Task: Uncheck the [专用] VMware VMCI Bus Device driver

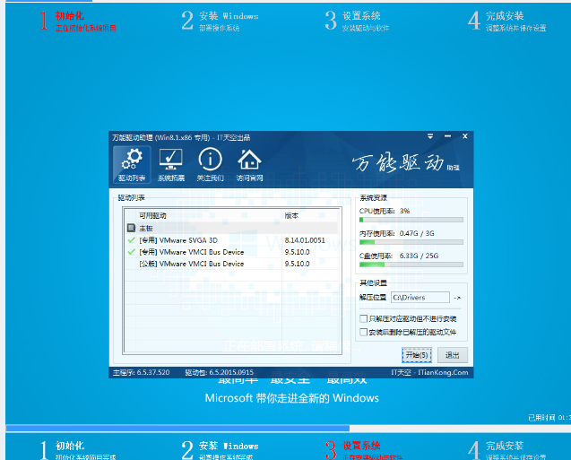Action: click(131, 252)
